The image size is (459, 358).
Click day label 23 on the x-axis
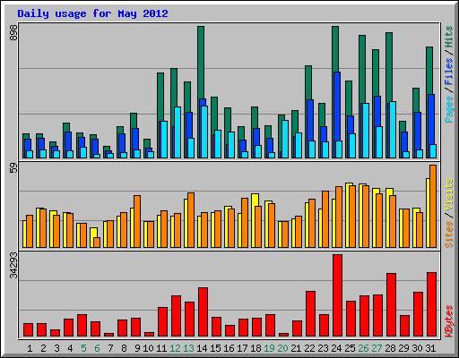pyautogui.click(x=323, y=348)
